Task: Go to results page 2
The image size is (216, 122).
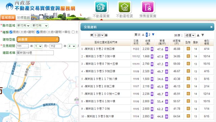Action: (149, 35)
